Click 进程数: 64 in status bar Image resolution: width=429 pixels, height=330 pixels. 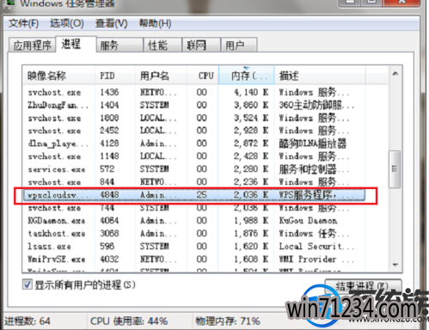click(x=28, y=321)
